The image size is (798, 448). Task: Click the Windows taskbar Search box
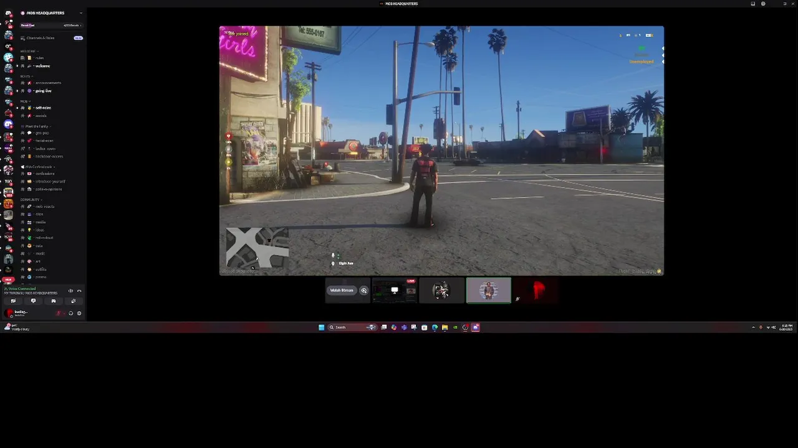tap(352, 327)
